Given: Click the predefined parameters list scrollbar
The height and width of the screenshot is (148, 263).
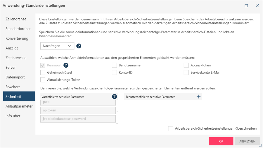Looking at the screenshot, I should [117, 117].
